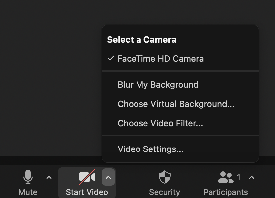Image resolution: width=275 pixels, height=198 pixels.
Task: Collapse the video options arrow menu
Action: click(108, 177)
